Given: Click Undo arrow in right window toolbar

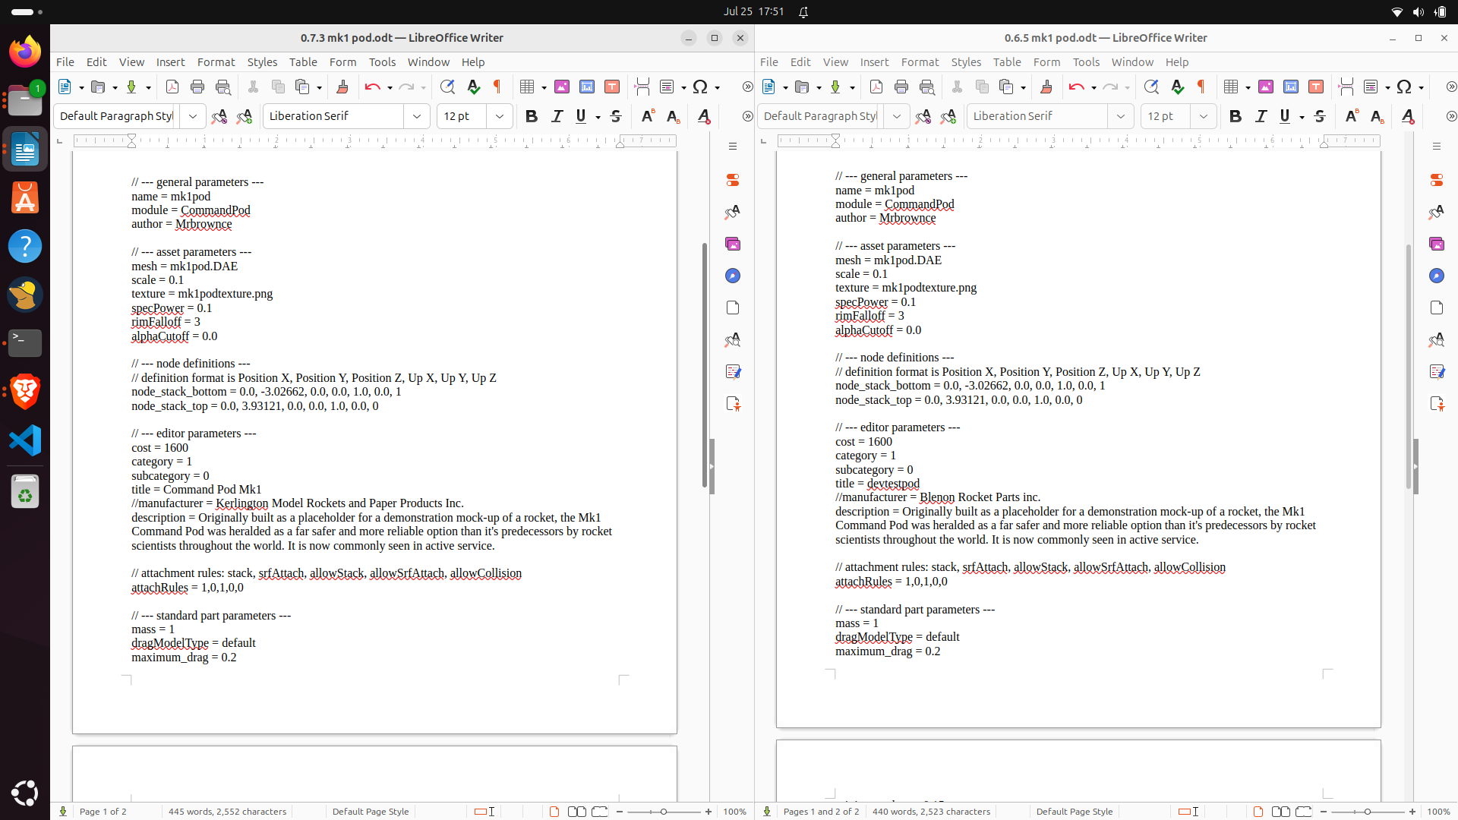Looking at the screenshot, I should [x=1076, y=87].
